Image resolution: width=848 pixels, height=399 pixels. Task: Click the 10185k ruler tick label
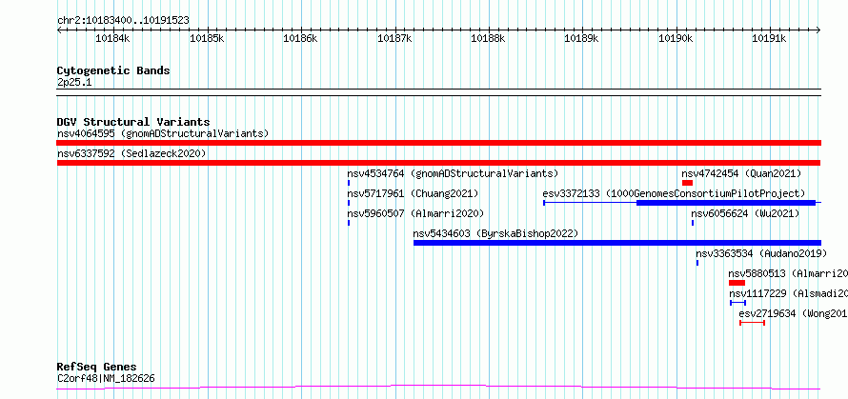click(207, 38)
